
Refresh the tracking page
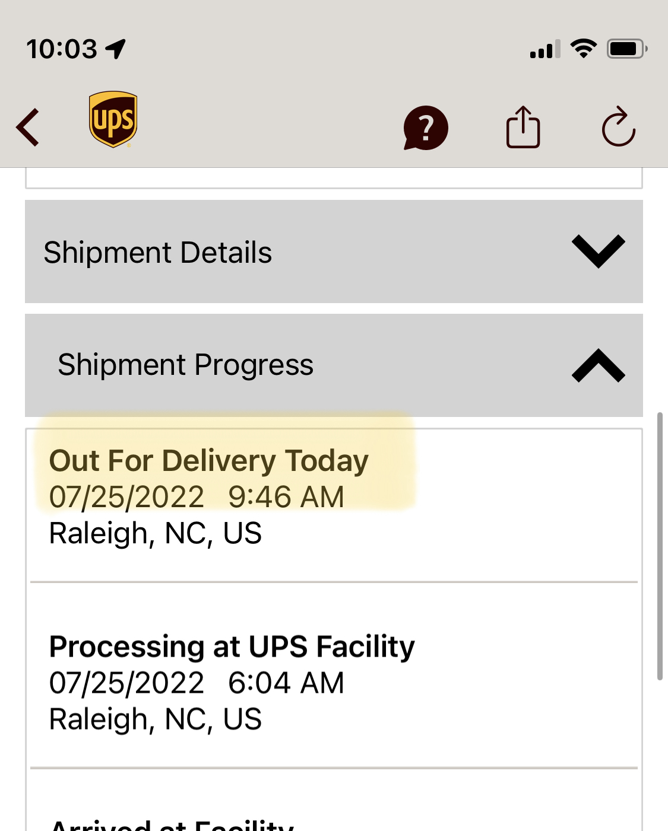(x=618, y=127)
